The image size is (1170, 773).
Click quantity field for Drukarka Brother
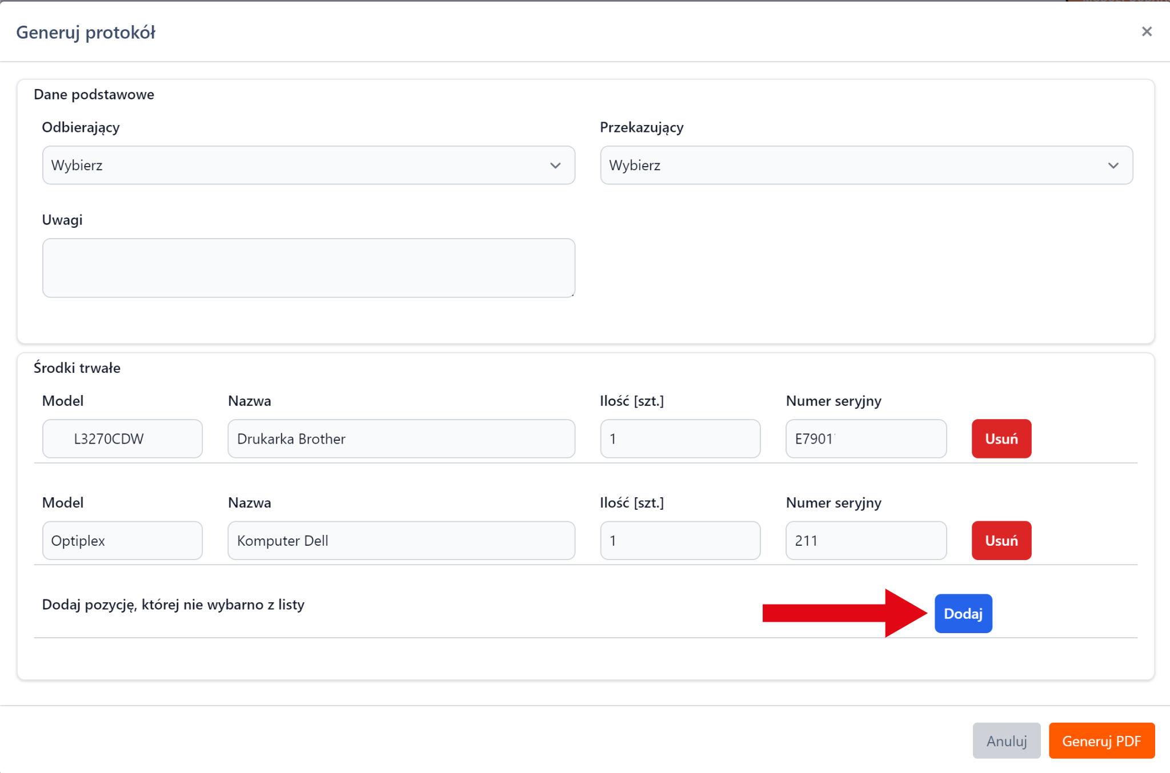[680, 438]
